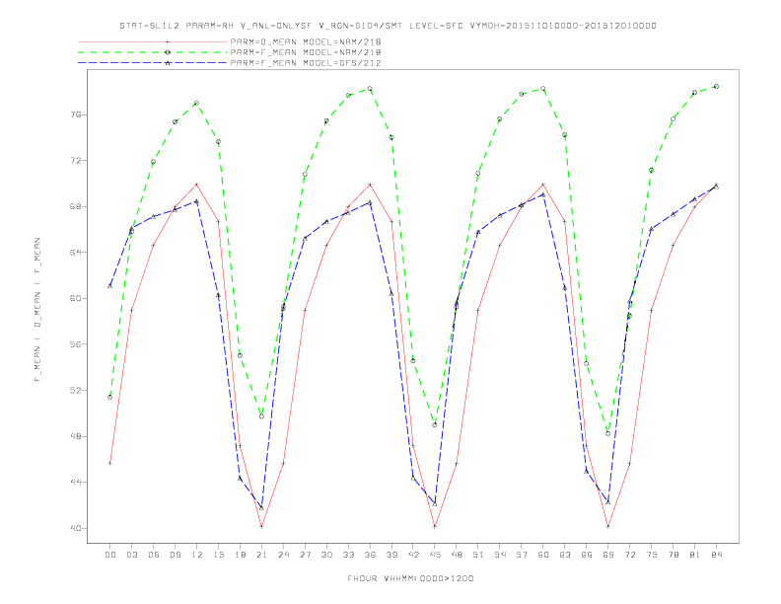Click x-axis forecast hour 45
The image size is (781, 604).
pyautogui.click(x=435, y=555)
